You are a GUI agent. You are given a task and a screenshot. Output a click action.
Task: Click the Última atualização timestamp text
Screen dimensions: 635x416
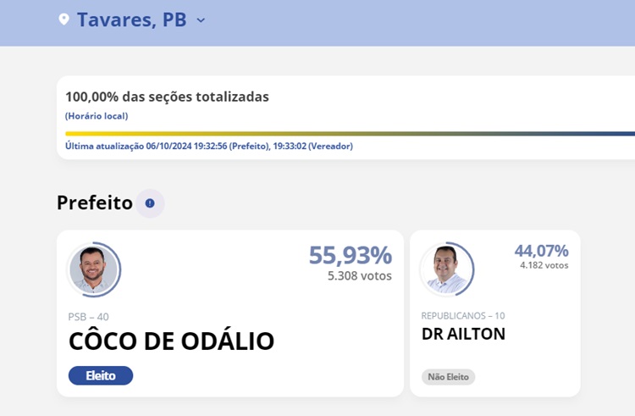[x=208, y=146]
